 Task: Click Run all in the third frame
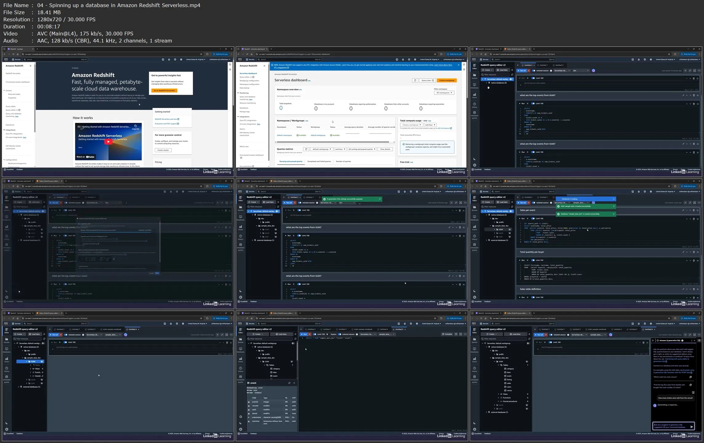522,70
